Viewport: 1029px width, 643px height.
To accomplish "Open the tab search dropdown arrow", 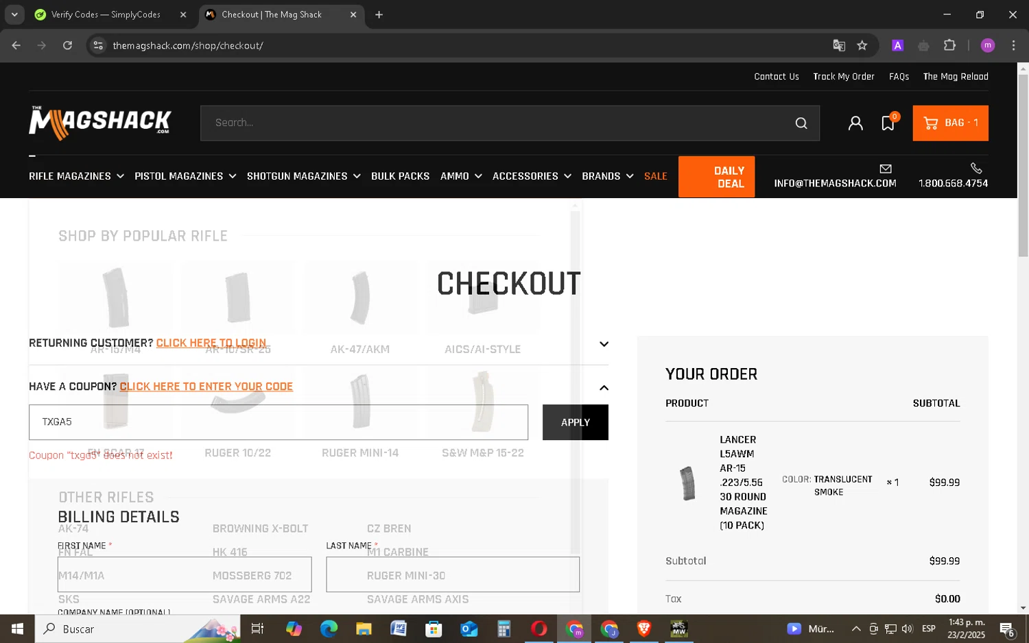I will (x=14, y=14).
